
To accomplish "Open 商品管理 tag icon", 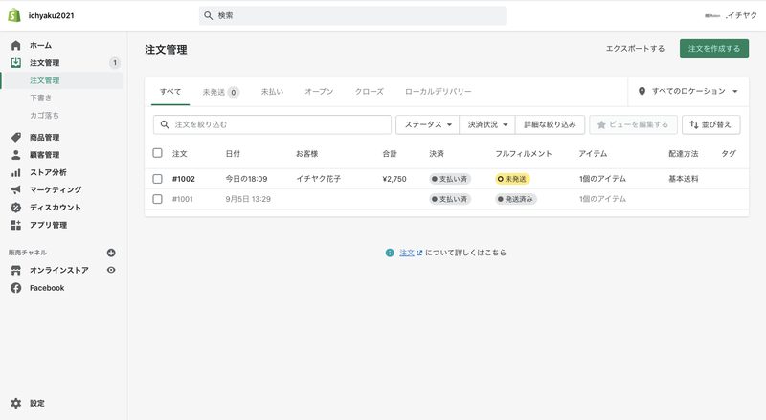I will tap(16, 137).
